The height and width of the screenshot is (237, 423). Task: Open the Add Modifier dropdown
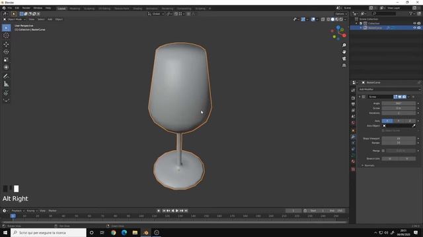389,90
